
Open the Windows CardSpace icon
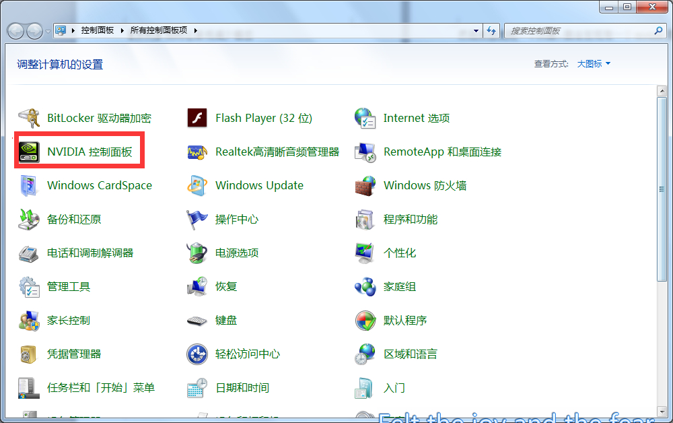(29, 185)
